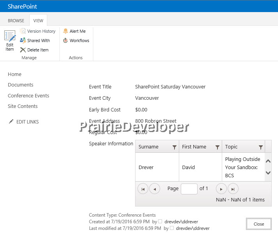The height and width of the screenshot is (233, 278).
Task: Go to Home in the left navigation
Action: 14,74
